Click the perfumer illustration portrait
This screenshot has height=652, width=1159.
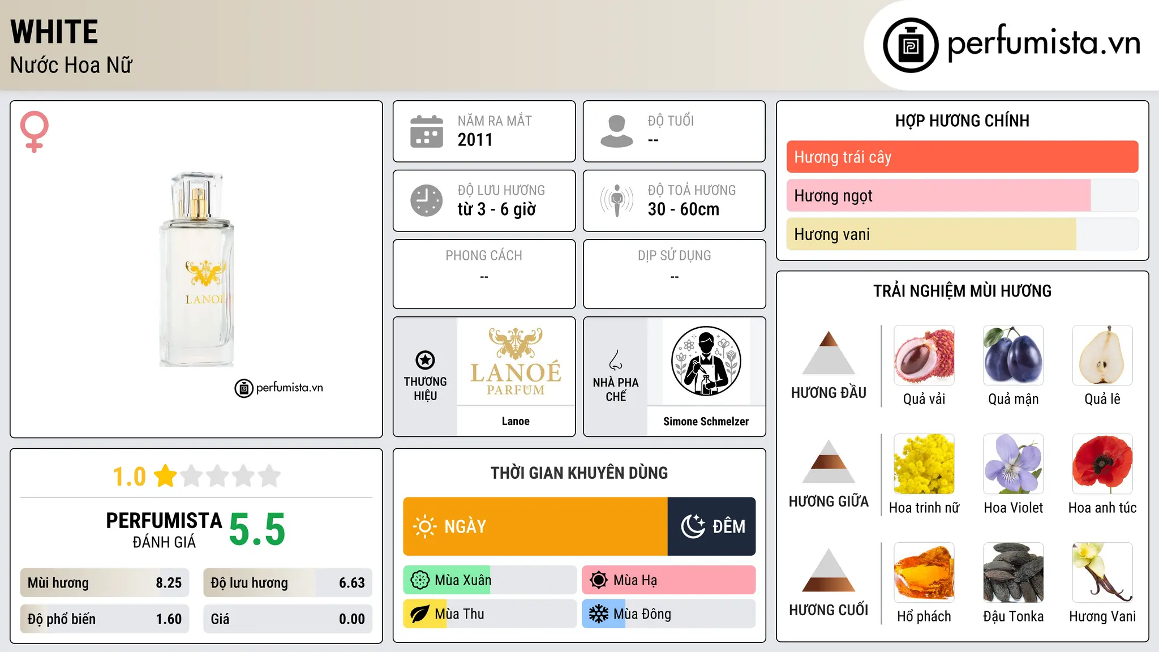706,361
